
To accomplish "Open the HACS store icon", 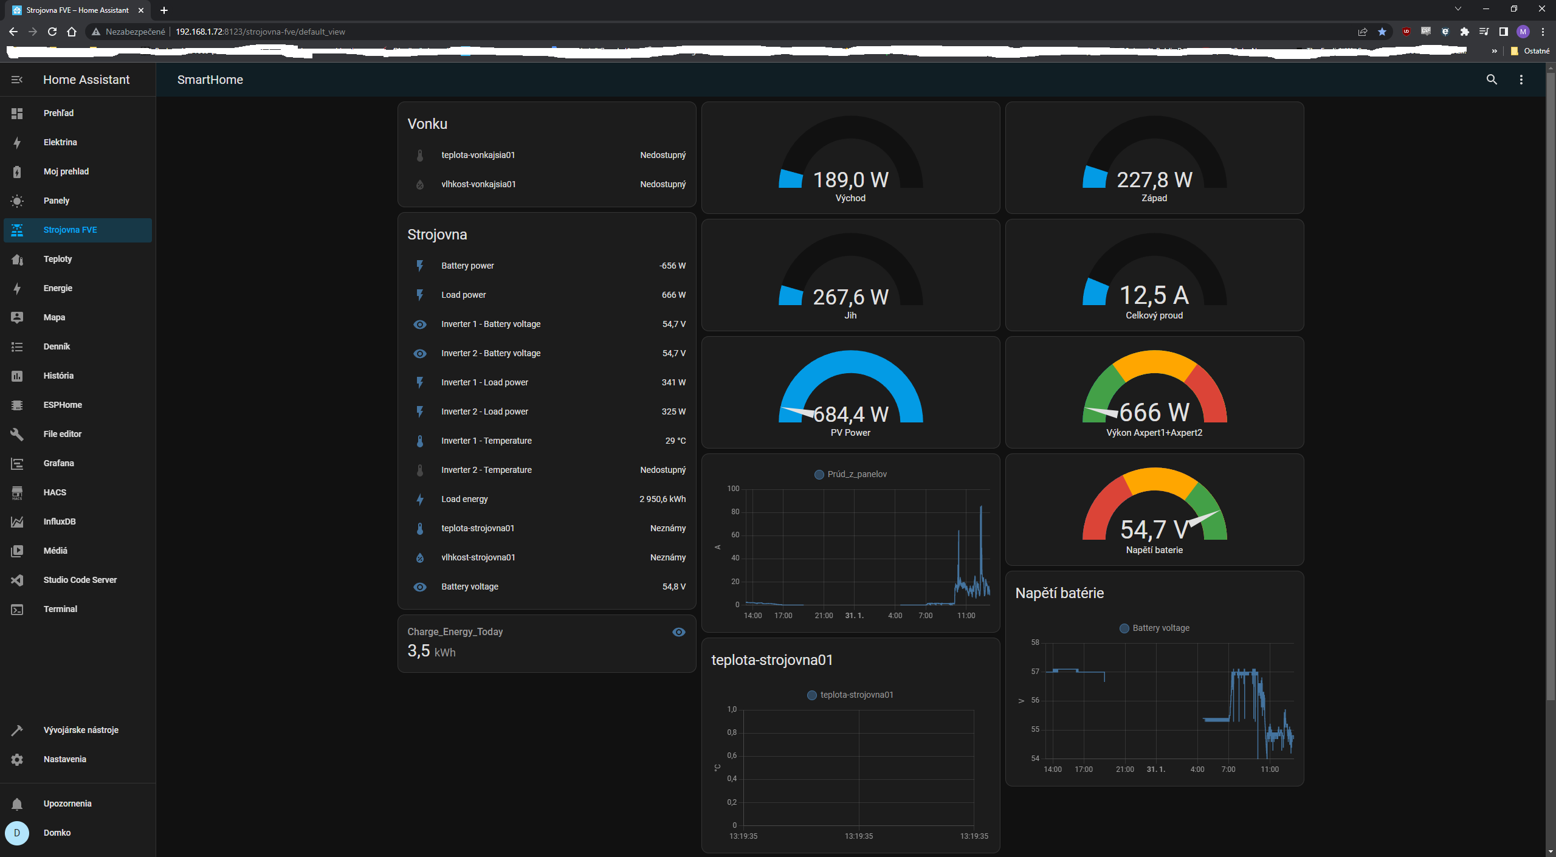I will (x=17, y=492).
